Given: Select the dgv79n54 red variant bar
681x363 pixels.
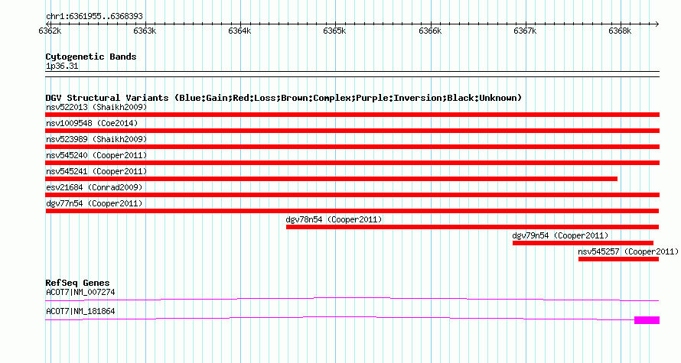Looking at the screenshot, I should click(x=583, y=243).
